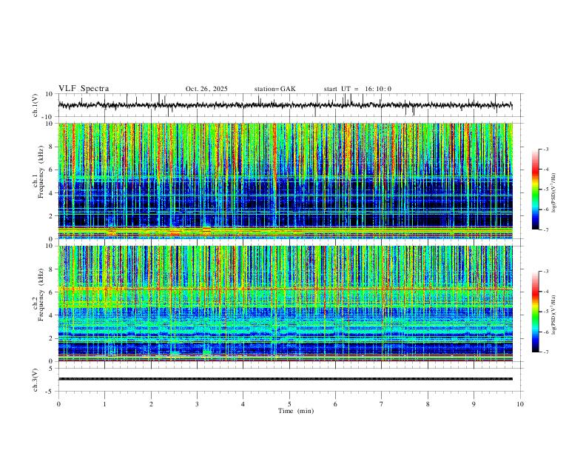586x453 pixels.
Task: Click the ch.2 color bar log(PSD) label
Action: [x=554, y=315]
